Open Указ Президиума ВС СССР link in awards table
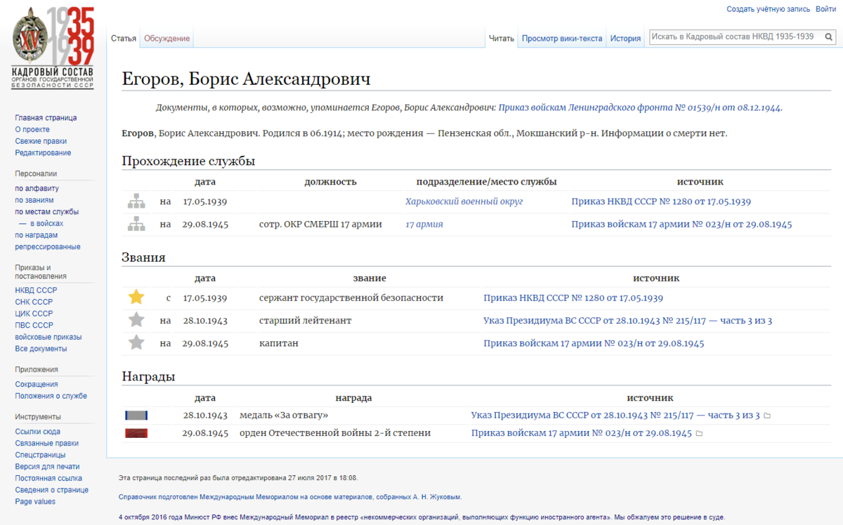The height and width of the screenshot is (525, 843). point(615,416)
